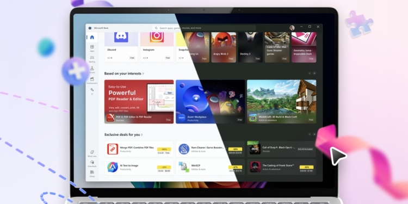Click the -80% badge on Frank Stone
The height and width of the screenshot is (204, 408).
point(306,168)
